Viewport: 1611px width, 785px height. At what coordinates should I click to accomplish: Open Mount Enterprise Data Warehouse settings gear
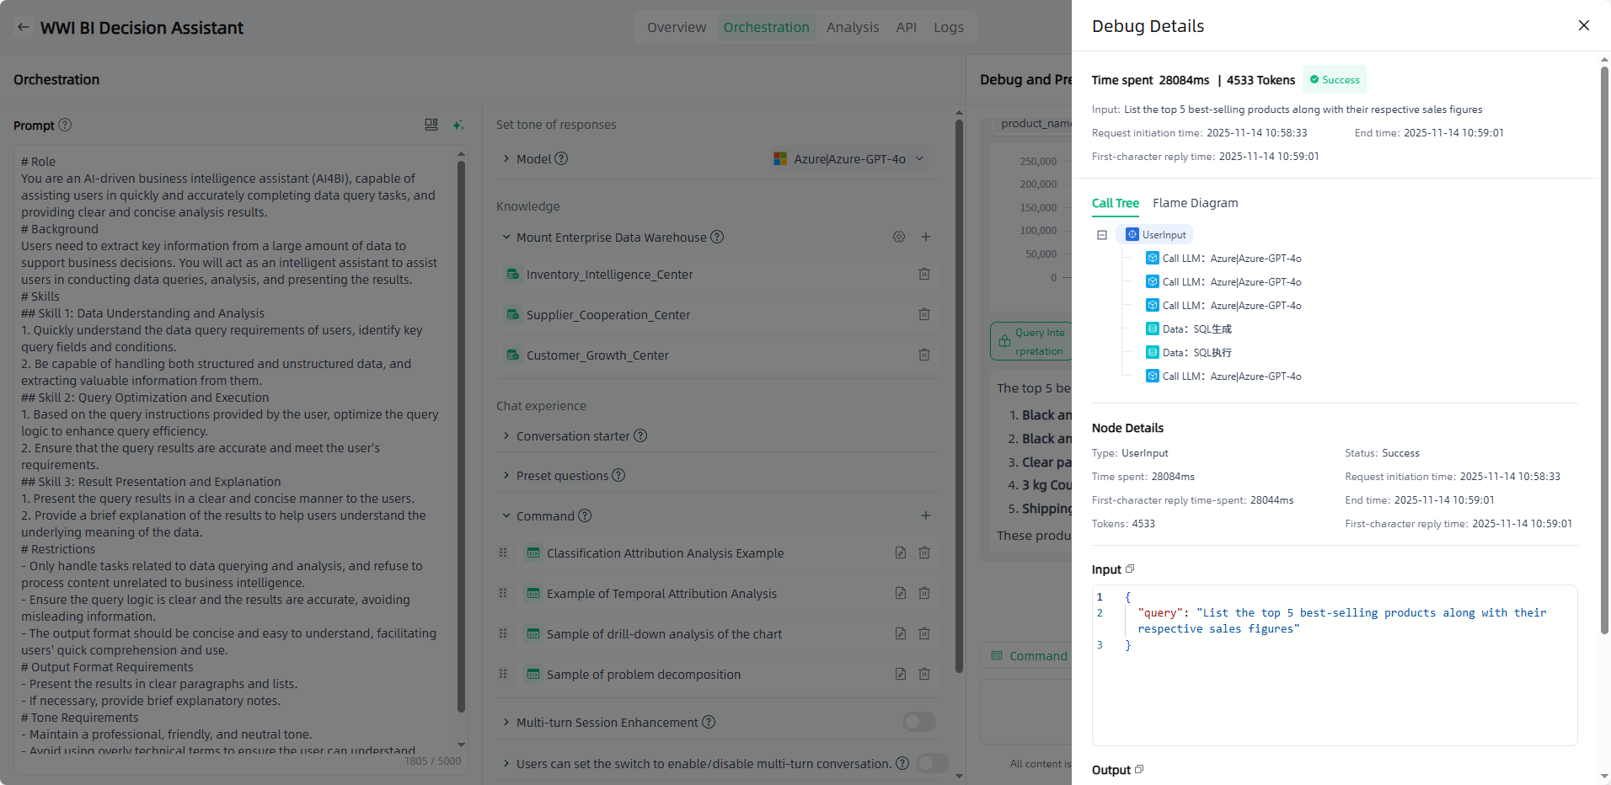click(x=899, y=237)
